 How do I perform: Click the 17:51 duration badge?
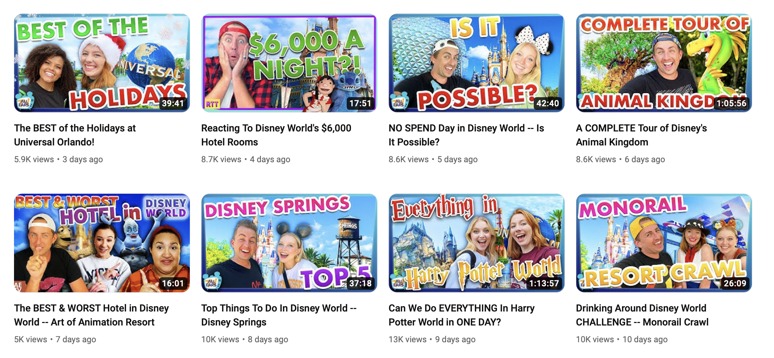pyautogui.click(x=360, y=103)
